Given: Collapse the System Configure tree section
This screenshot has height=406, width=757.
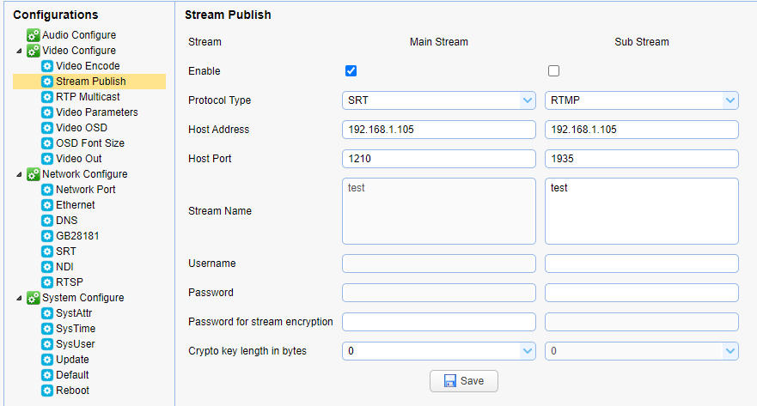Looking at the screenshot, I should 20,298.
